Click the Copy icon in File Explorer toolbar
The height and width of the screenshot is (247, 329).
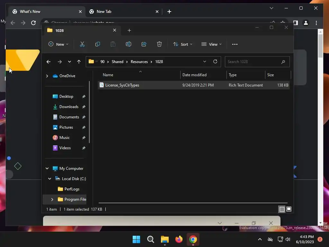(x=98, y=44)
